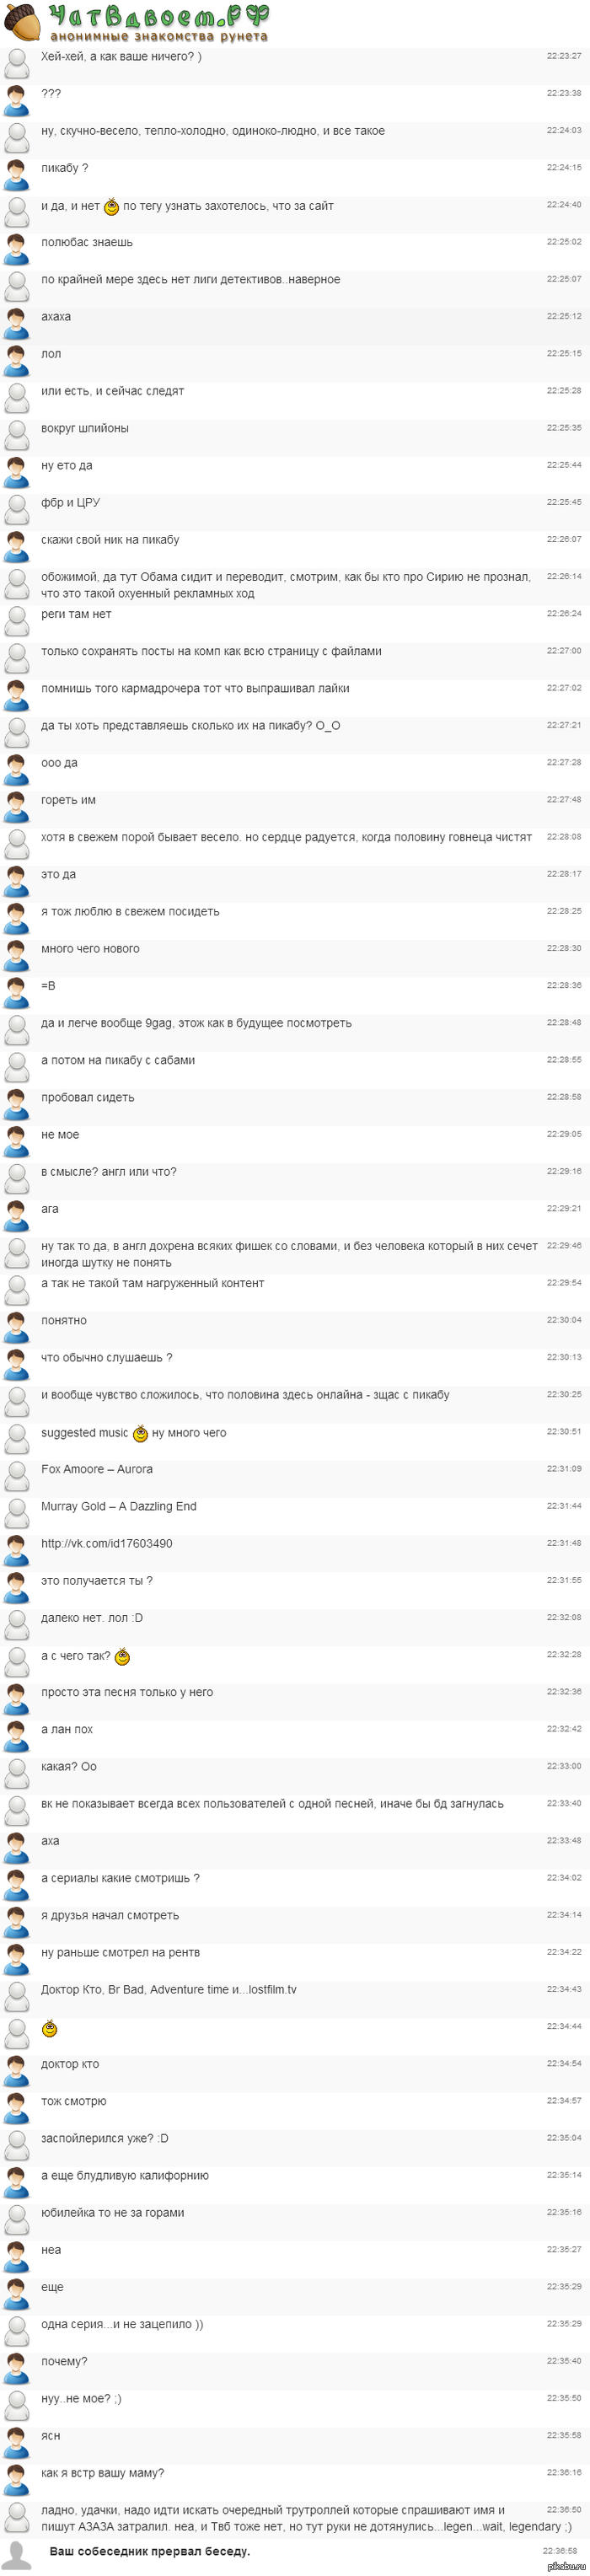Click the standalone smiley sent at 22:34:44

[x=50, y=2029]
